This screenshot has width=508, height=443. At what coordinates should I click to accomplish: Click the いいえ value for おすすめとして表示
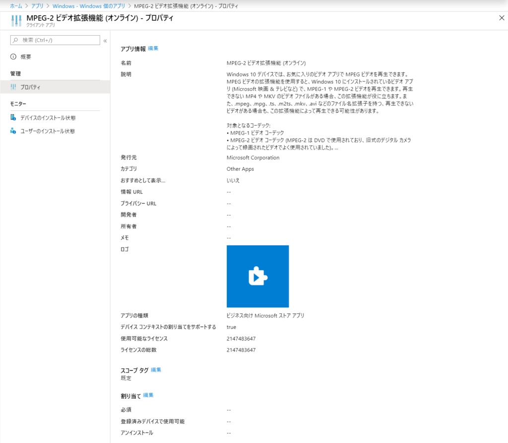tap(233, 180)
